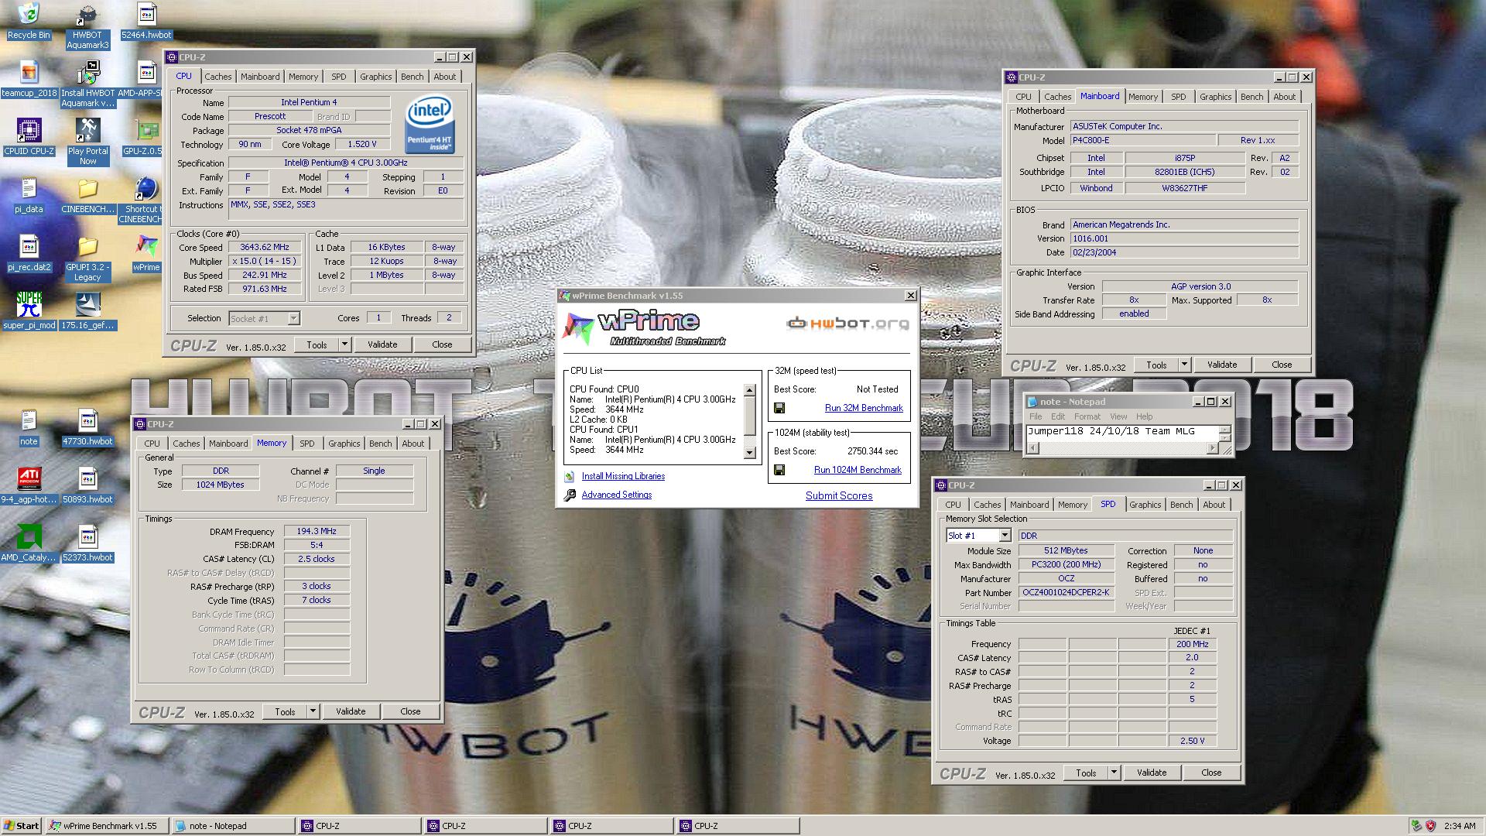Open 175.16_gef installer icon
This screenshot has height=836, width=1486.
click(87, 311)
